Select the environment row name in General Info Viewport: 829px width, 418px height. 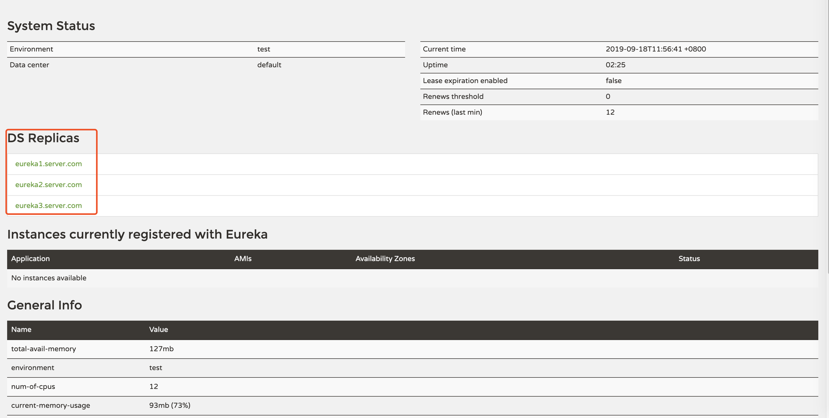(33, 368)
